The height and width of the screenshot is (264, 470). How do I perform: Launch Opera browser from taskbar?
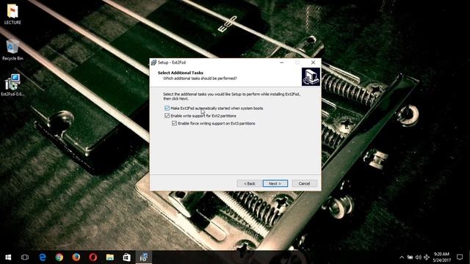click(x=93, y=257)
